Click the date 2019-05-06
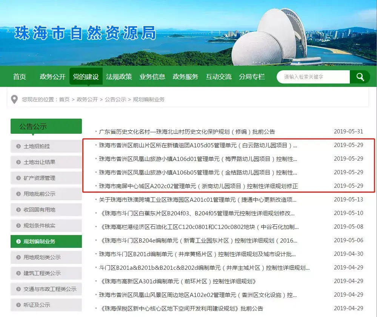 (348, 240)
